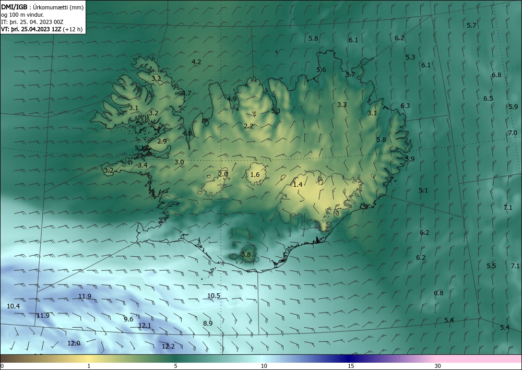Click the color scale label 15
Viewport: 522px width, 370px height.
point(351,366)
